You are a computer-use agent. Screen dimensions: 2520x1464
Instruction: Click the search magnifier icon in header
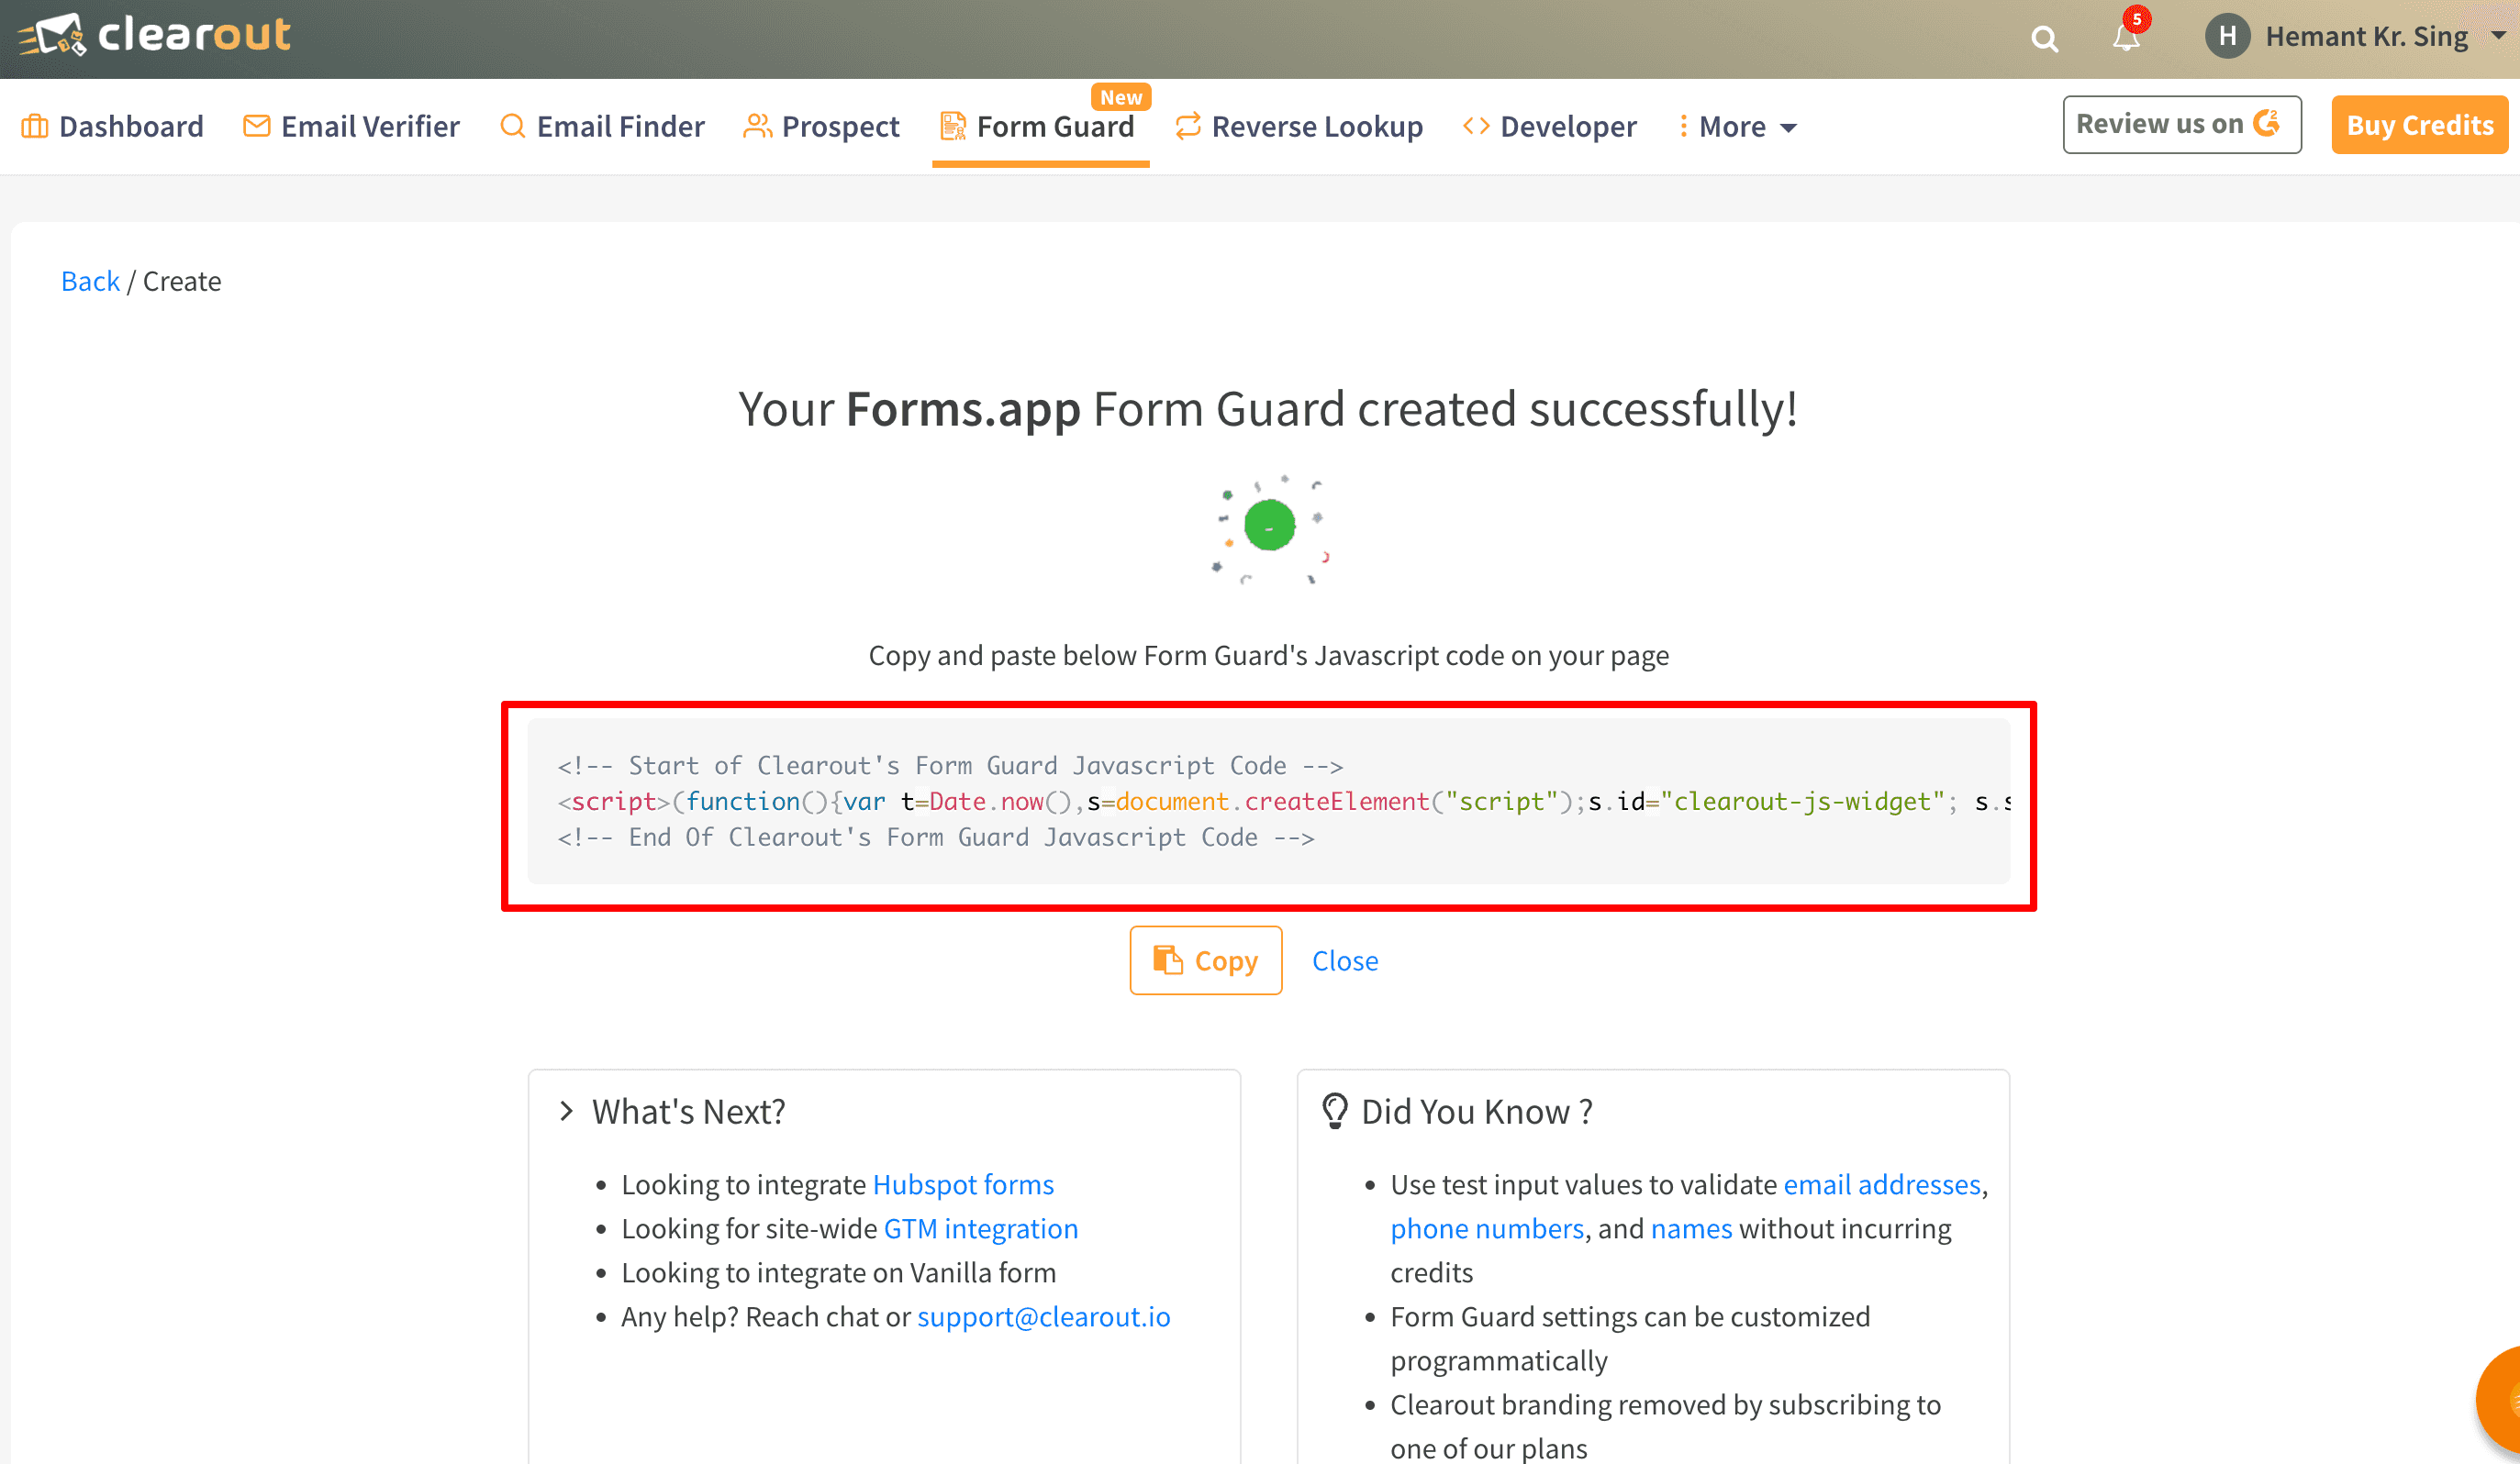[x=2044, y=39]
